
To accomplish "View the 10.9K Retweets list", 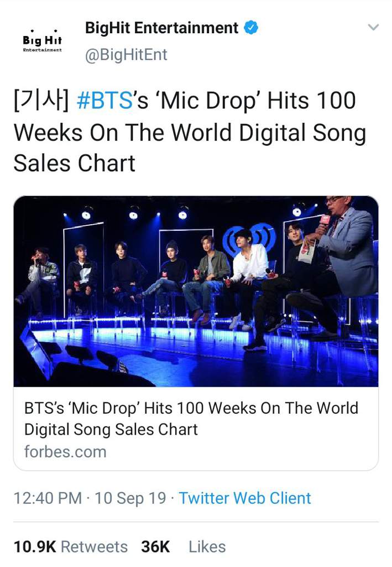I will tap(71, 547).
